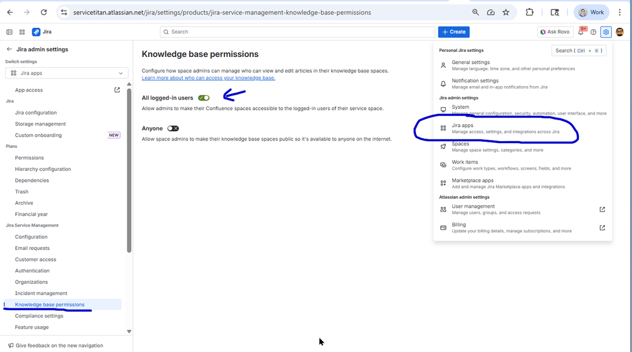This screenshot has width=632, height=352.
Task: Open Plans Permissions
Action: 29,158
